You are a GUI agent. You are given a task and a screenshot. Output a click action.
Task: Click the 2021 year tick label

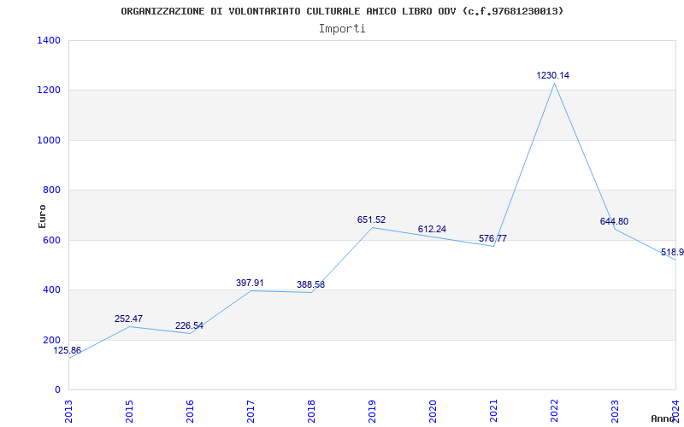coord(493,411)
